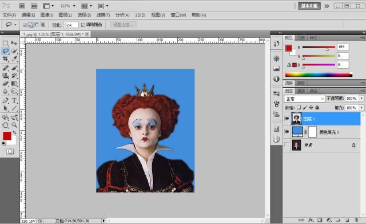The image size is (366, 224).
Task: Open the opacity 不透明度 slider arrow
Action: coord(362,99)
